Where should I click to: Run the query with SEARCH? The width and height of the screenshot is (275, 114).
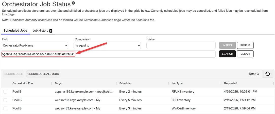tap(227, 54)
